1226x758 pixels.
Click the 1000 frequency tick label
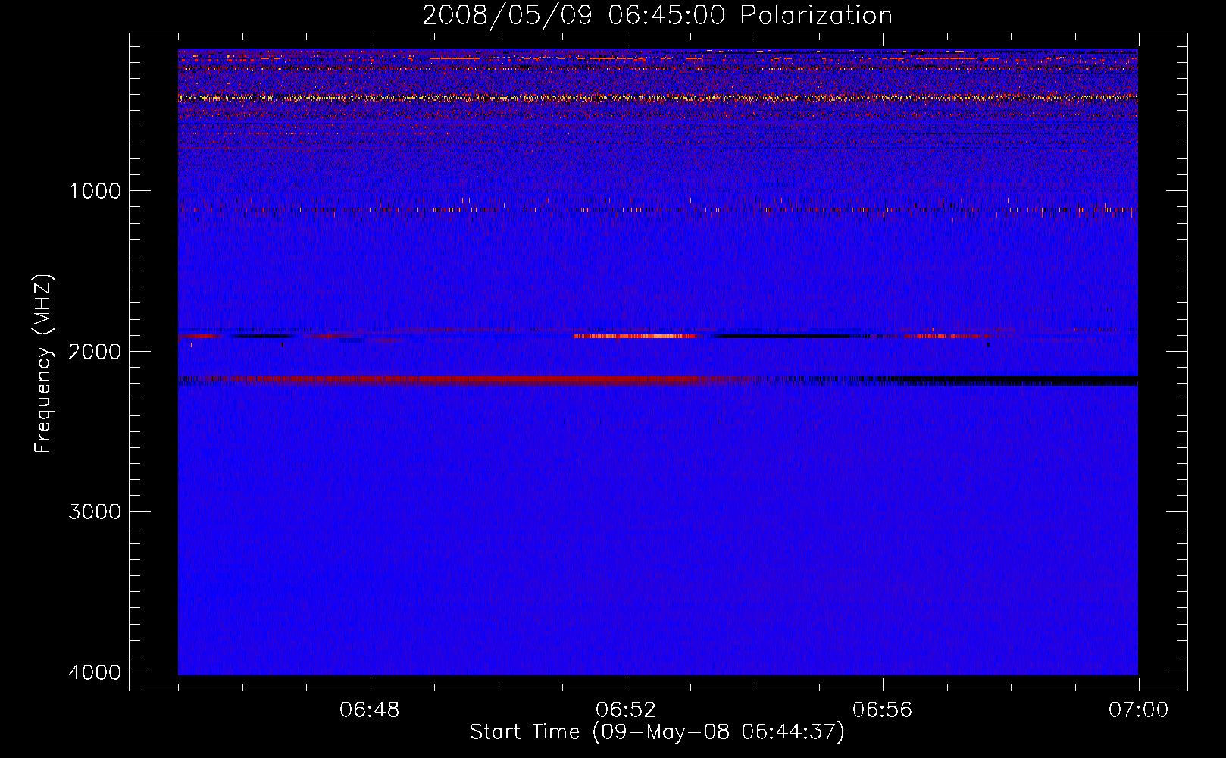pos(95,190)
